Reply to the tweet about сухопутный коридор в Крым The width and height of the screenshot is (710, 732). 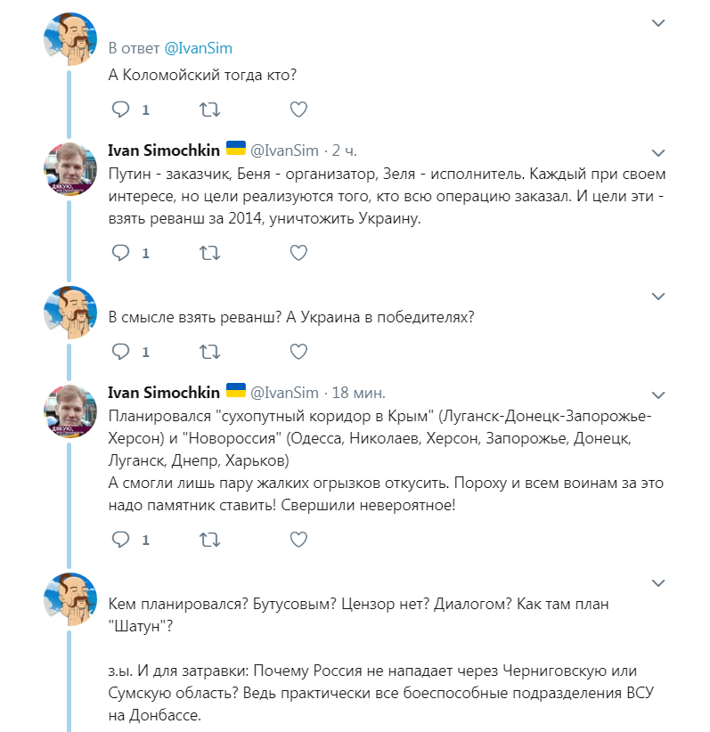pos(120,539)
